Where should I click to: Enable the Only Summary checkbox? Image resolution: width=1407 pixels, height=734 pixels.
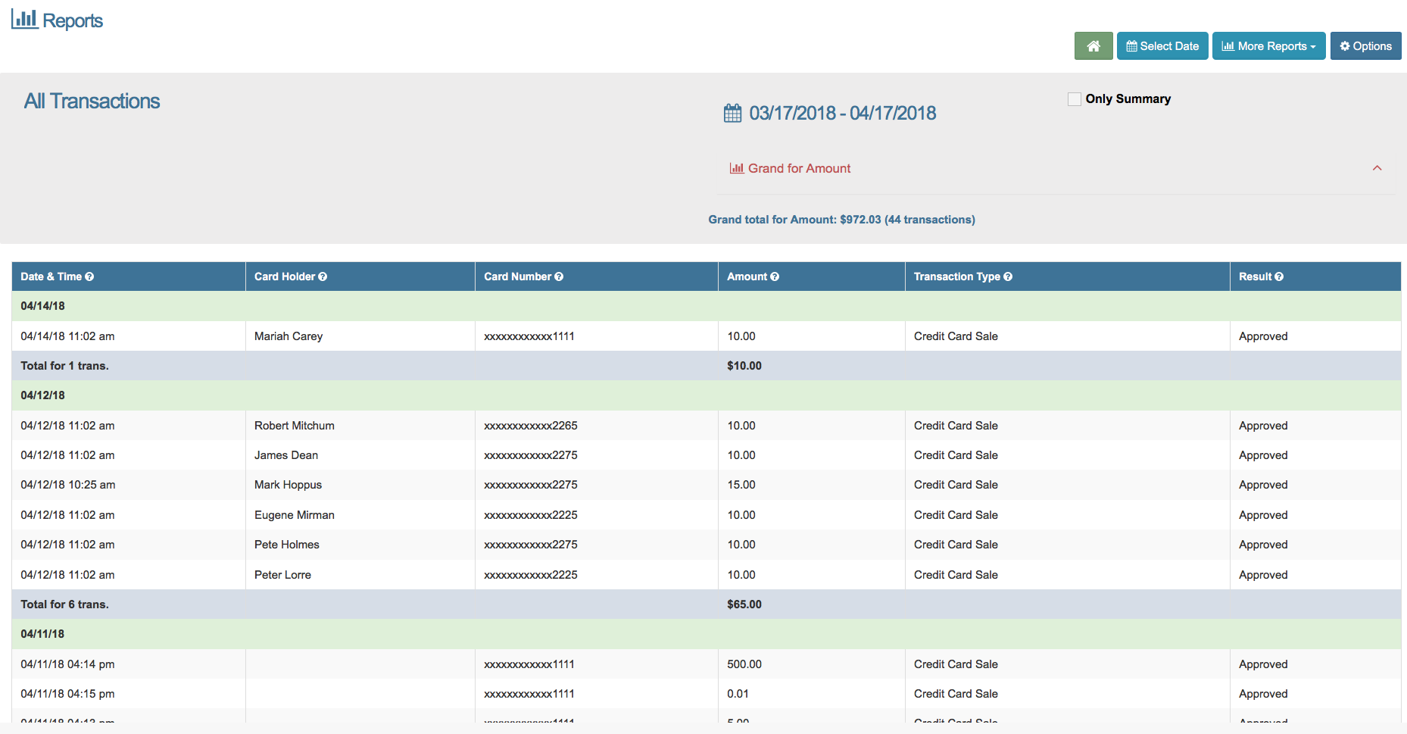[x=1074, y=98]
